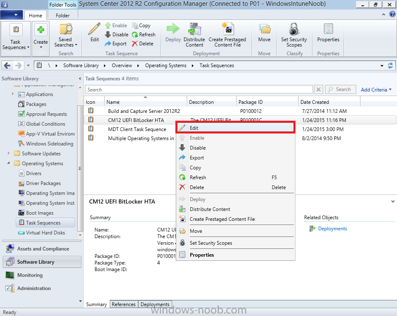The width and height of the screenshot is (397, 316).
Task: Click the Create ribbon button
Action: tap(40, 38)
